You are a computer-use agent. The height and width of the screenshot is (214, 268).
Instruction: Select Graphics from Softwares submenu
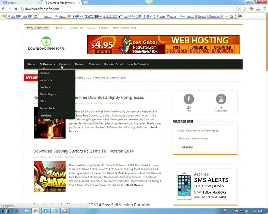pyautogui.click(x=56, y=87)
